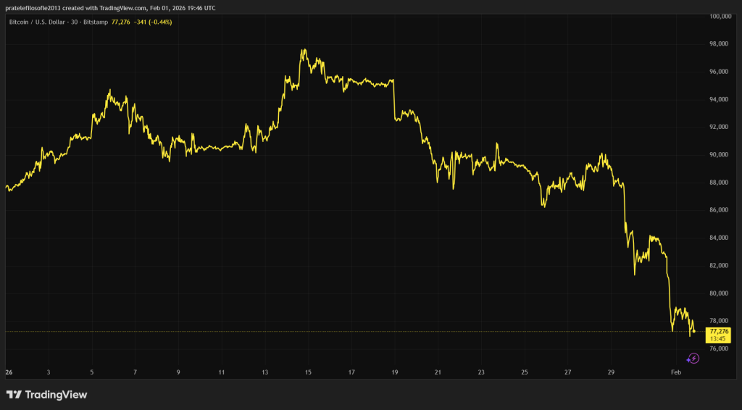Click the last-price dot ending the chart line

pos(694,332)
